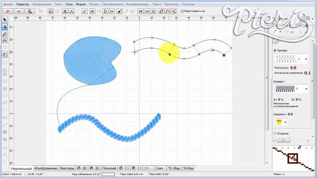Open the 'Просмотр' menu

point(171,4)
